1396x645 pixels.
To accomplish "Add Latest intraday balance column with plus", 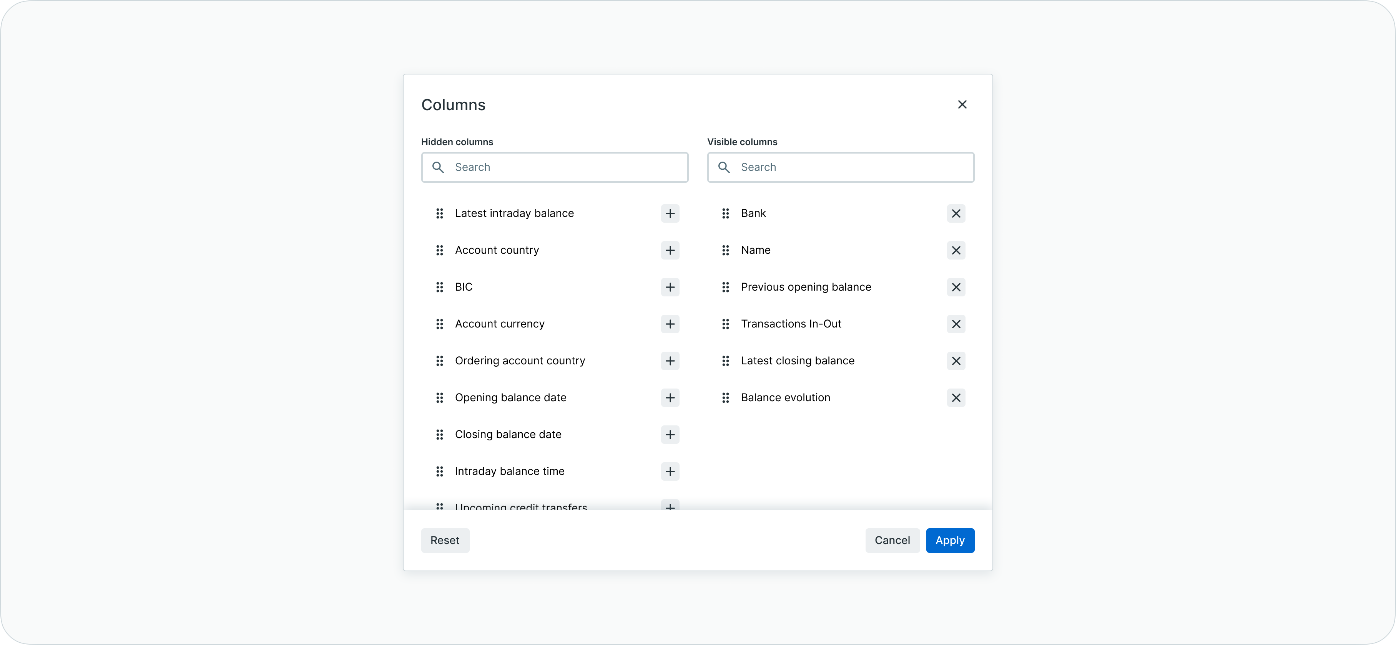I will [670, 213].
